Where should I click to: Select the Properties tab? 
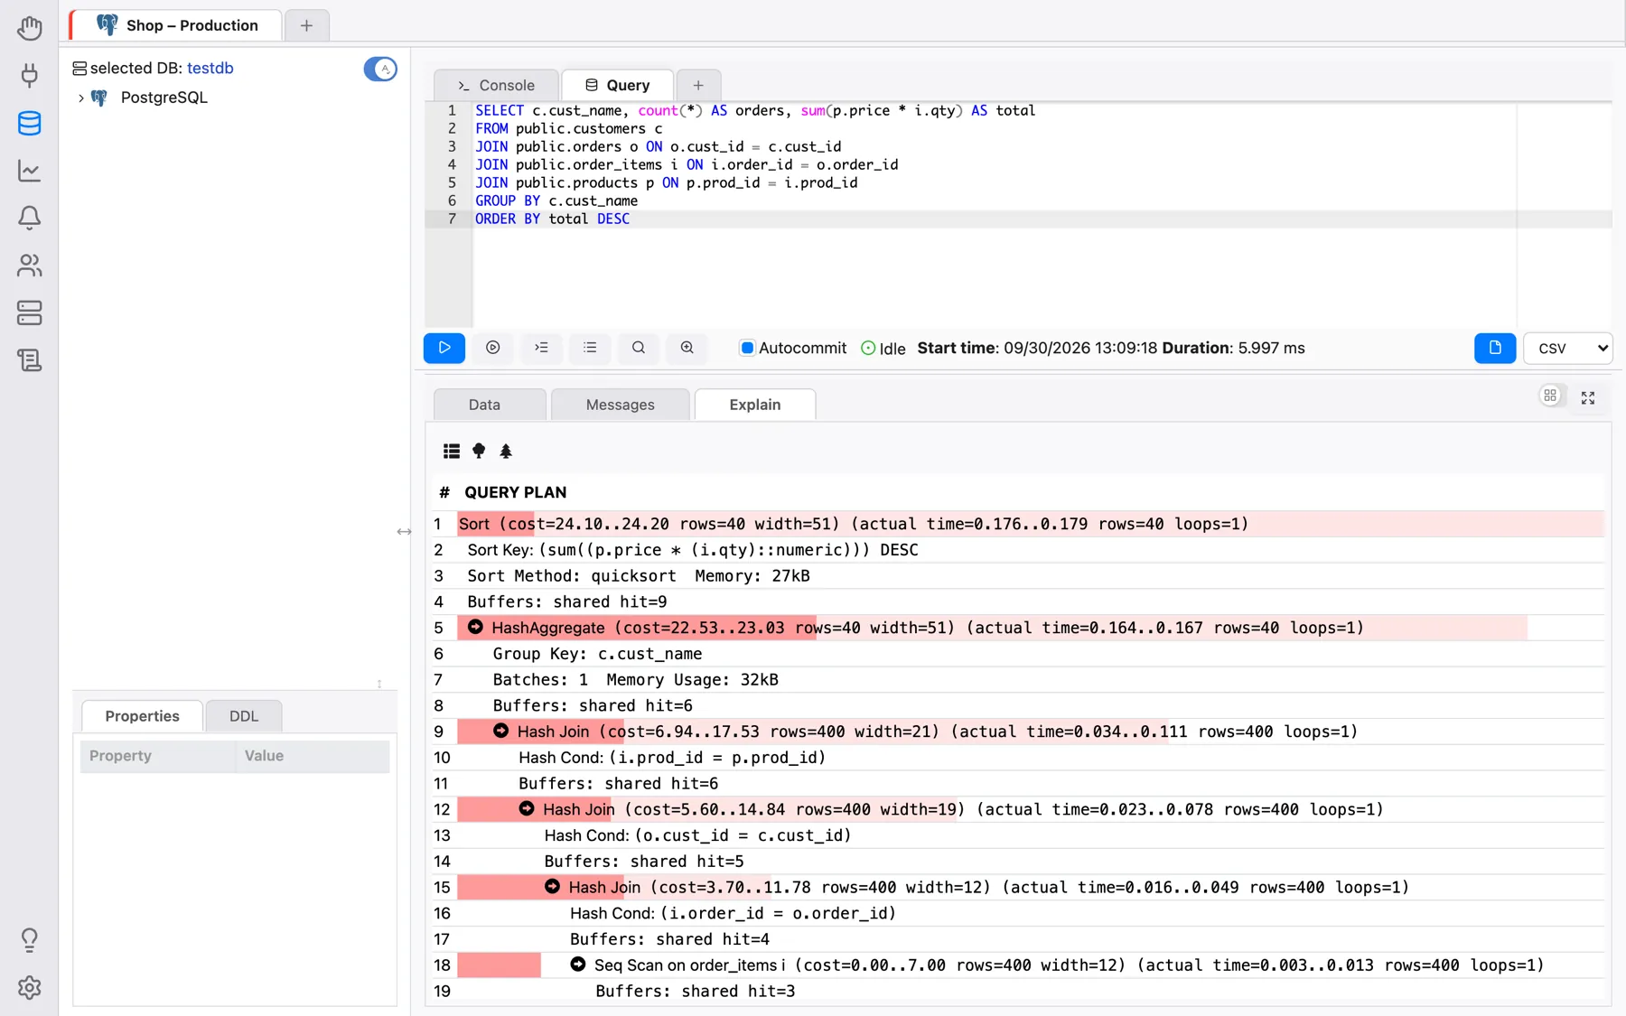[x=142, y=716]
